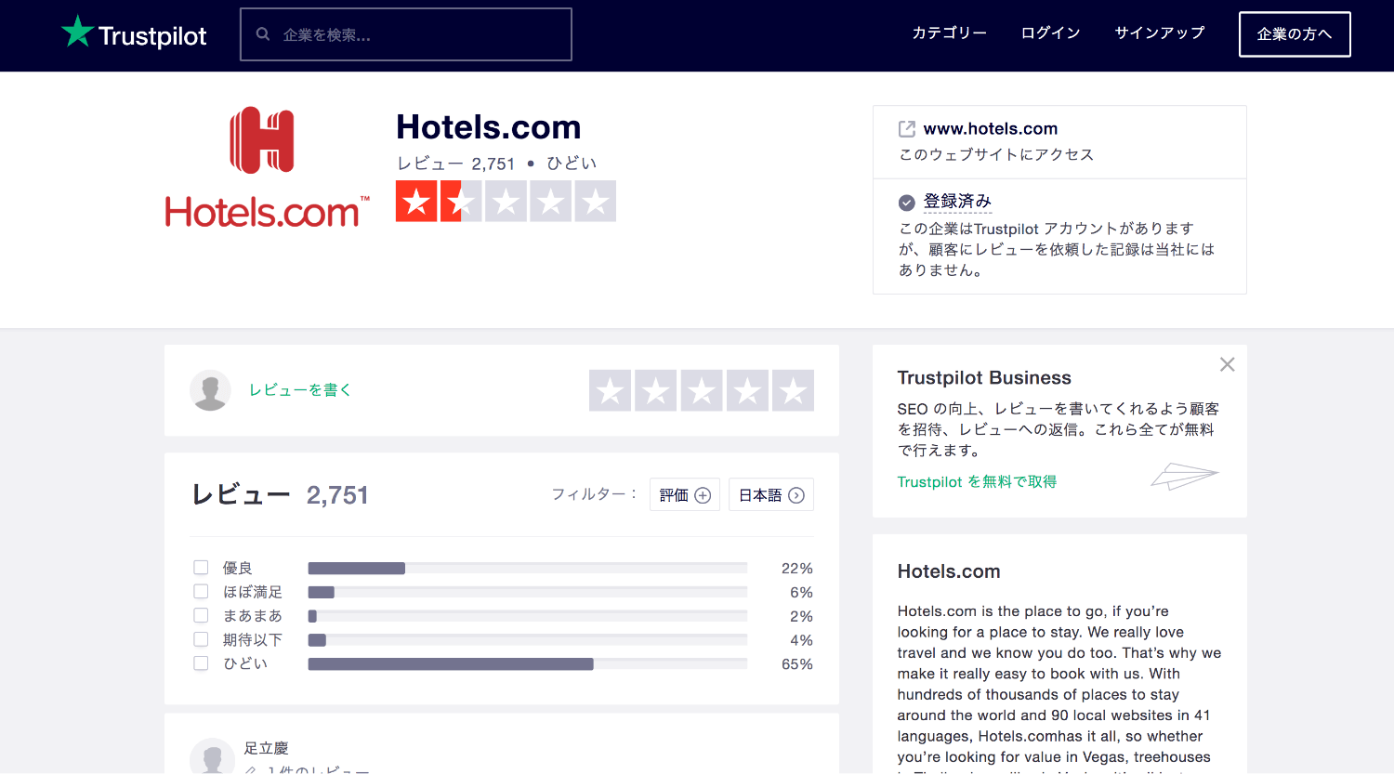The height and width of the screenshot is (774, 1394).
Task: Click the 企業を検索 search field
Action: pyautogui.click(x=406, y=34)
